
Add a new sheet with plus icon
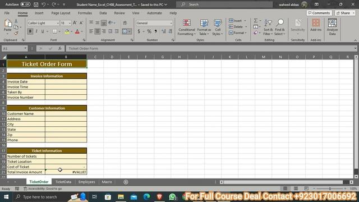pyautogui.click(x=126, y=182)
